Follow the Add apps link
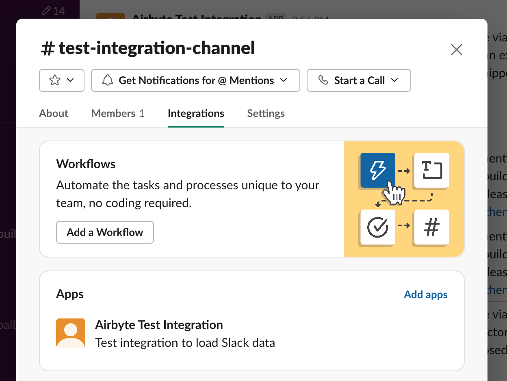Screen dimensions: 507x381 (x=425, y=294)
